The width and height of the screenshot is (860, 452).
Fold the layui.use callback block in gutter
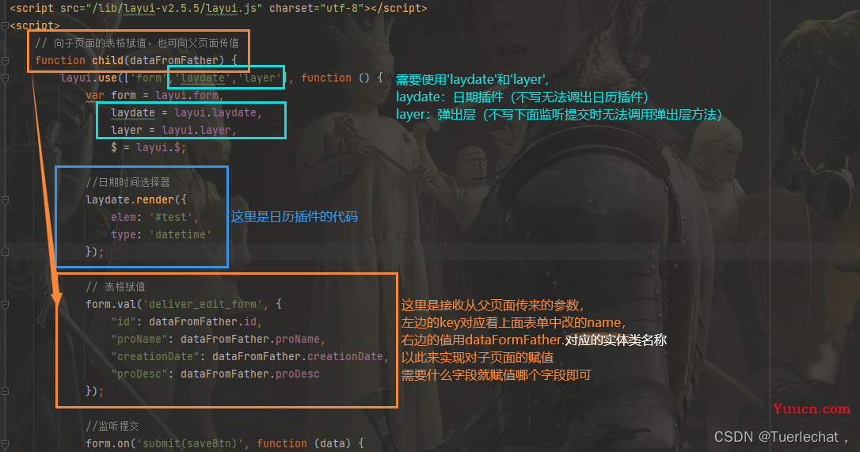pyautogui.click(x=5, y=78)
